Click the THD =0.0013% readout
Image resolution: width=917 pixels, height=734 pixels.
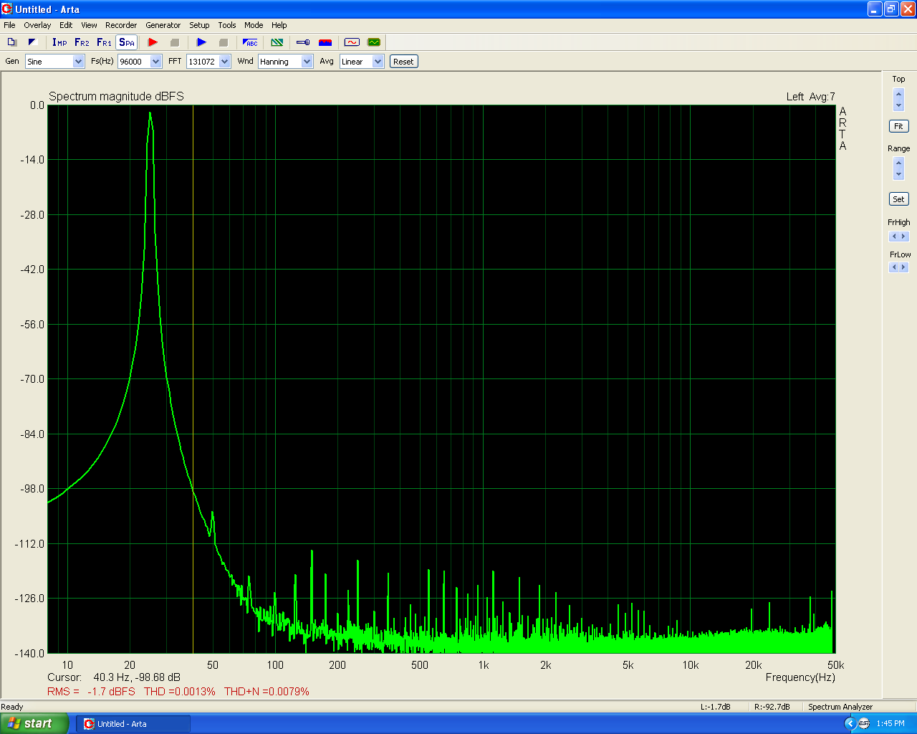[180, 692]
